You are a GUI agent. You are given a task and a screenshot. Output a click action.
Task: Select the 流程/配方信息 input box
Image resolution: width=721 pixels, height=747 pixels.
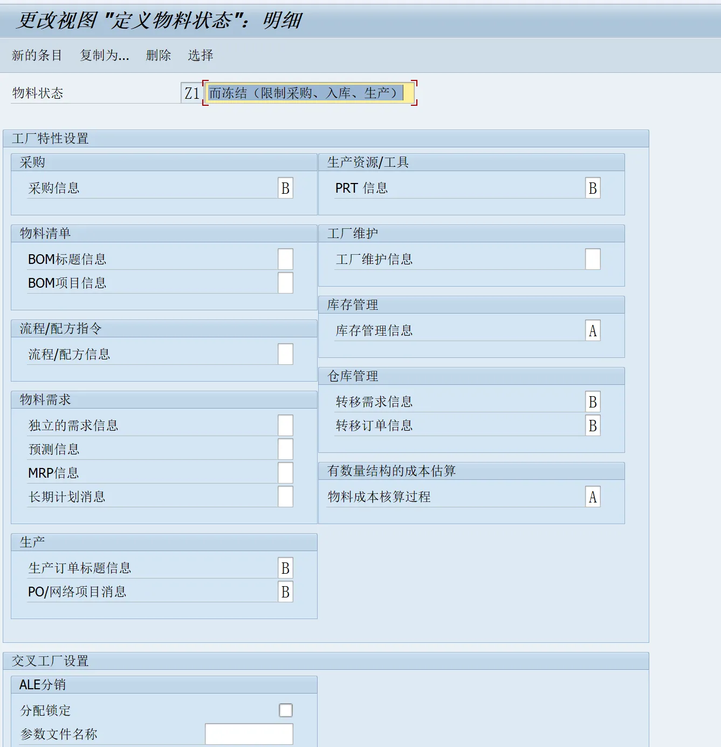pyautogui.click(x=285, y=355)
